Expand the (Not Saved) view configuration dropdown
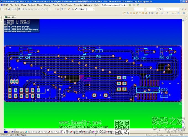 (94, 9)
